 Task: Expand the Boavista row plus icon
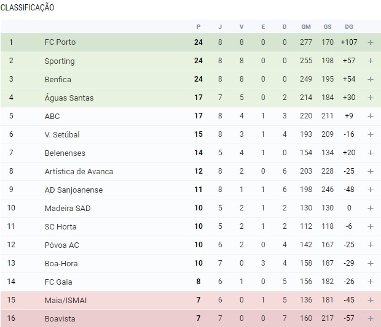coord(371,319)
